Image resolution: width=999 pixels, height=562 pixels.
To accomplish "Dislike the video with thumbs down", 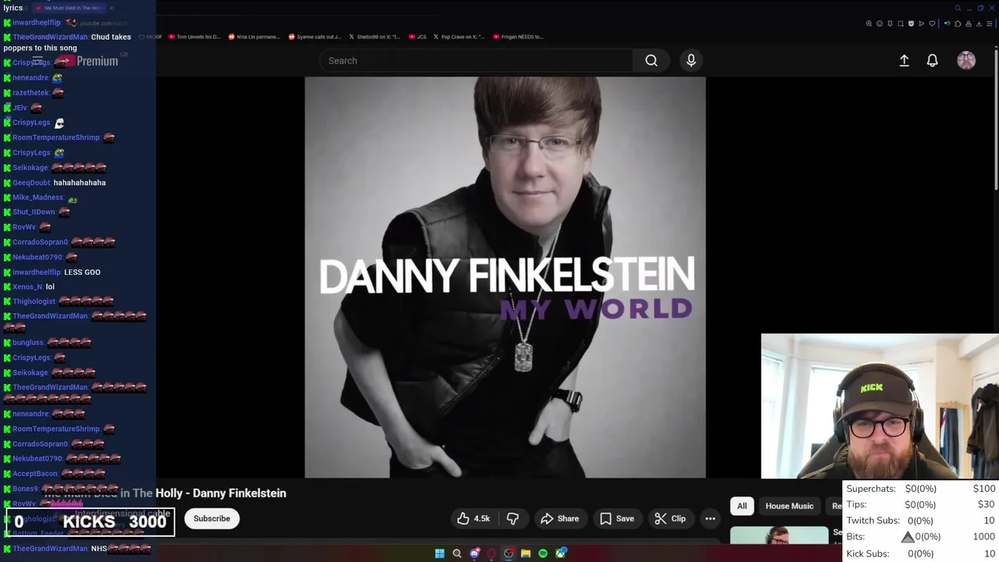I will tap(513, 518).
